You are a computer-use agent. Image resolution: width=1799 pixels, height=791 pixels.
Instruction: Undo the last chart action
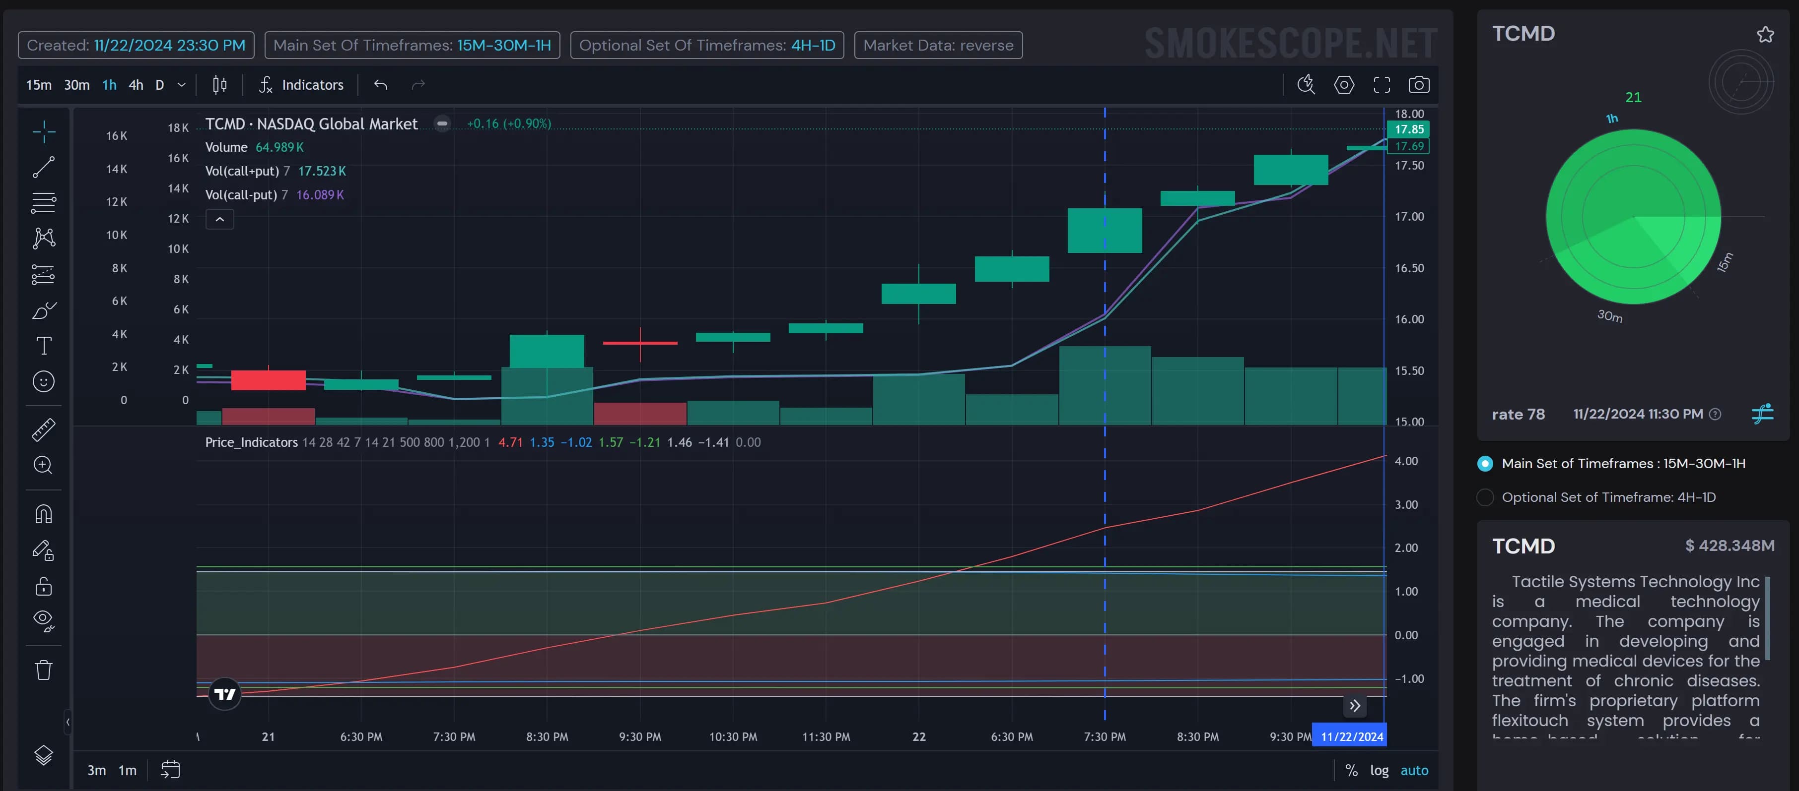click(381, 85)
